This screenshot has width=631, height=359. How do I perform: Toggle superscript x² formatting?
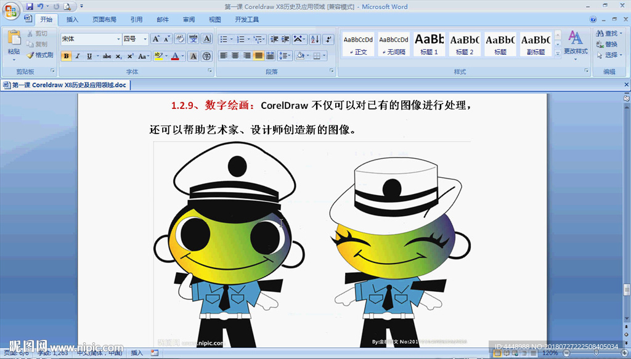[130, 56]
